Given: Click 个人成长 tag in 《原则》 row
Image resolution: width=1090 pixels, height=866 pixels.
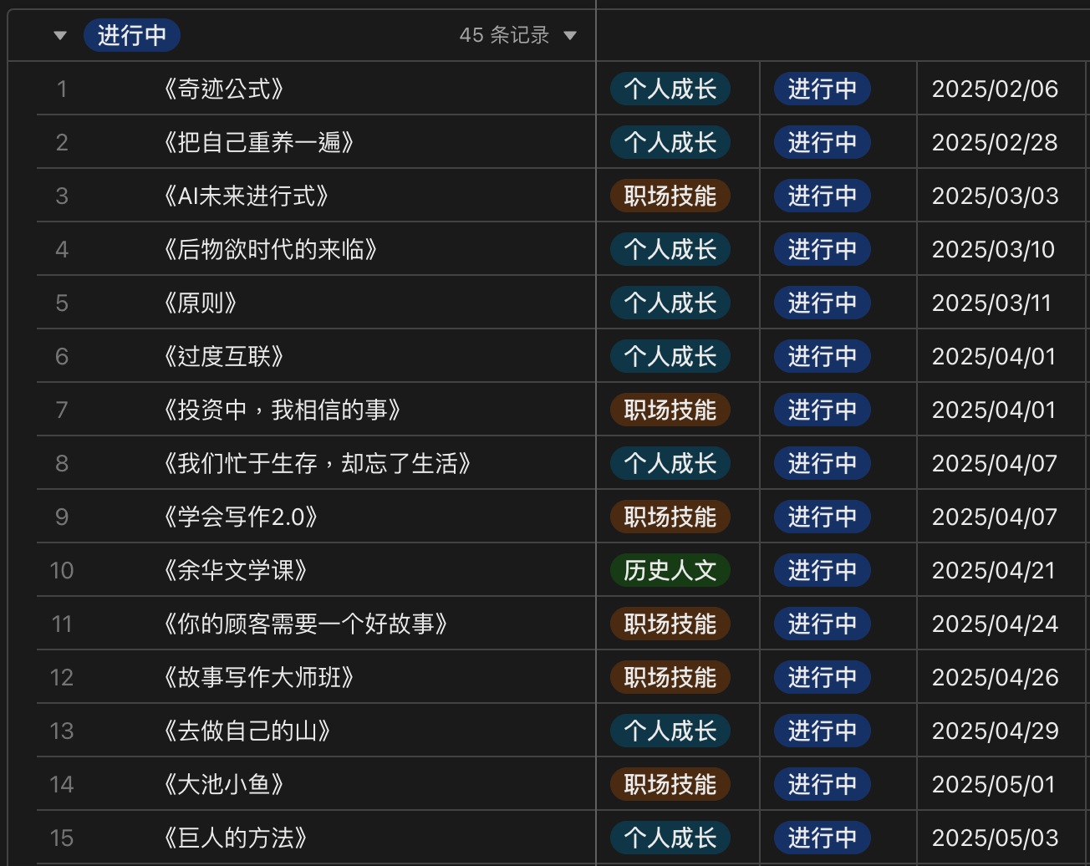Looking at the screenshot, I should click(670, 303).
